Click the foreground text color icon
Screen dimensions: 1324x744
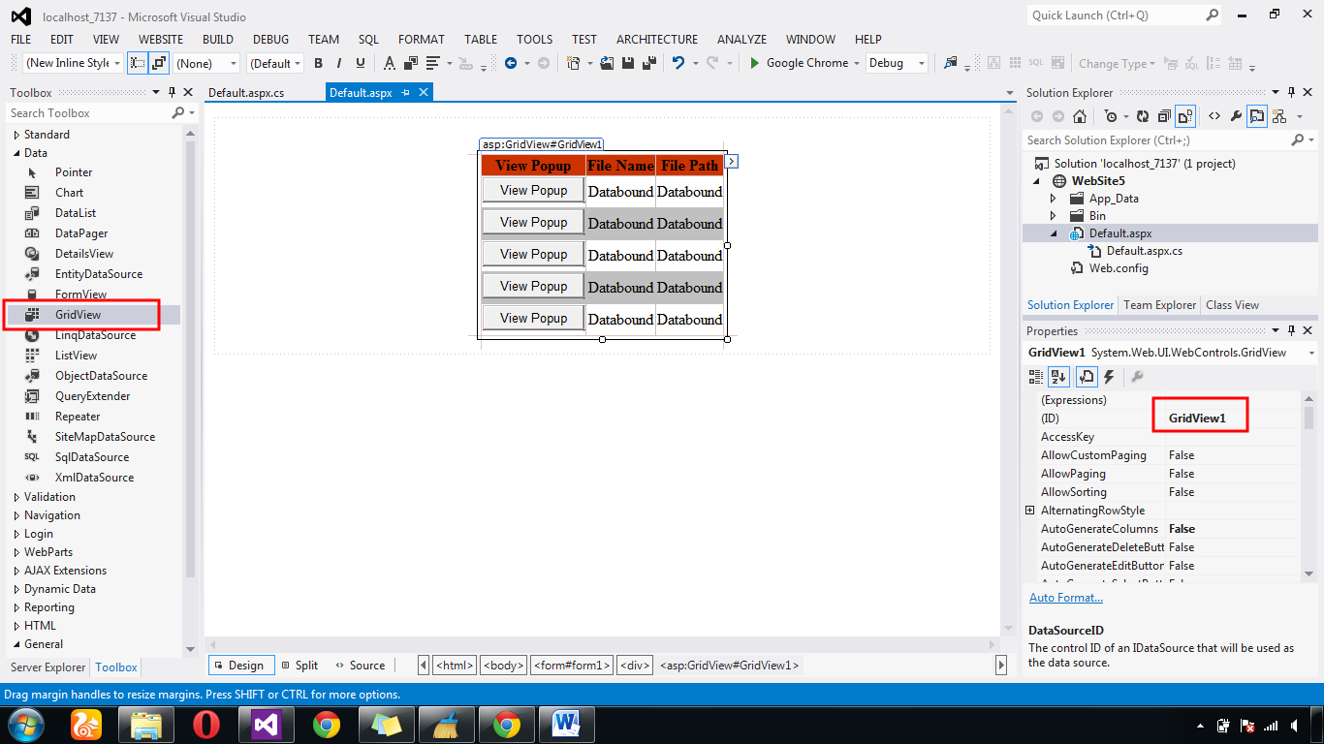tap(390, 63)
